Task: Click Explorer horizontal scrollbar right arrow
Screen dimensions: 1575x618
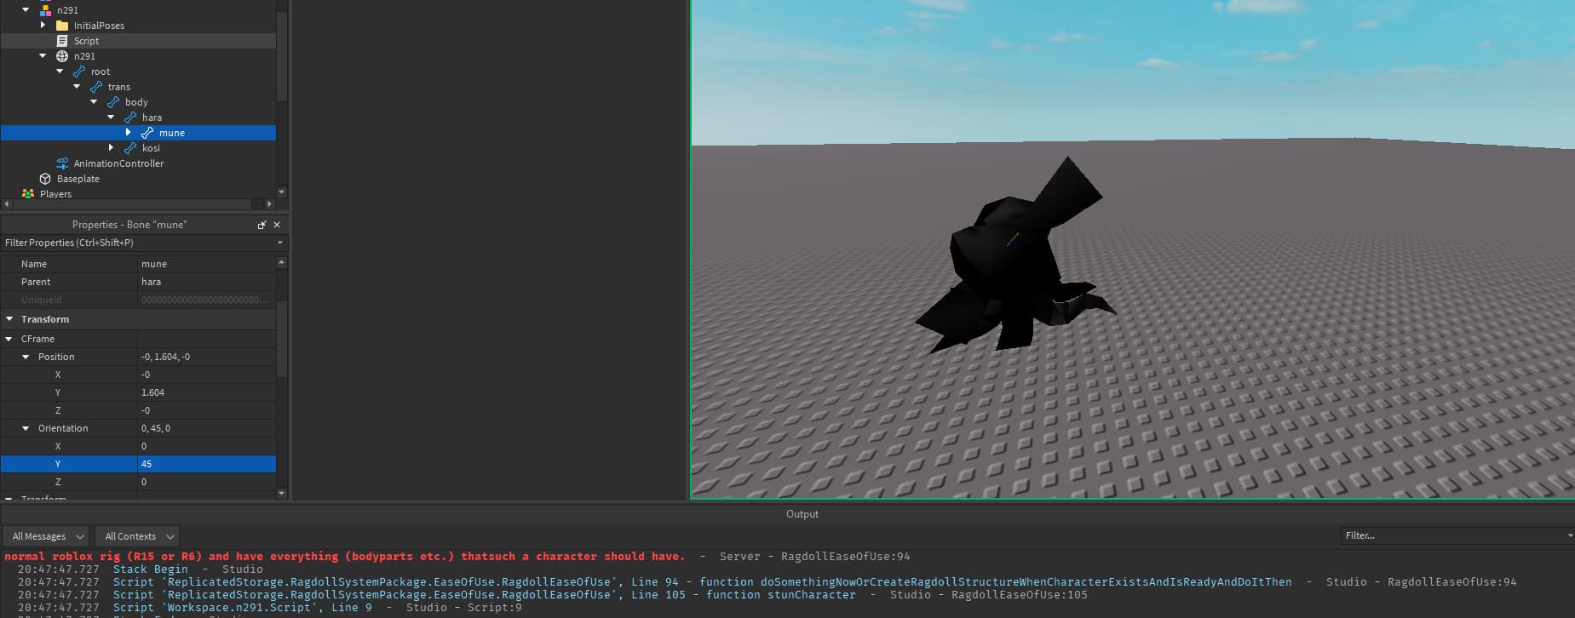Action: pos(270,204)
